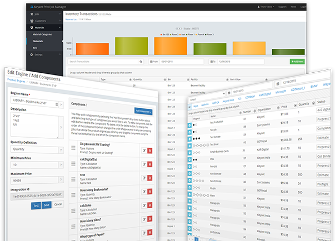Click the Add Component dropdown button
This screenshot has width=335, height=241.
coord(143,112)
